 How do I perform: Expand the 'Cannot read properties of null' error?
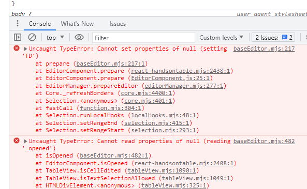25,141
